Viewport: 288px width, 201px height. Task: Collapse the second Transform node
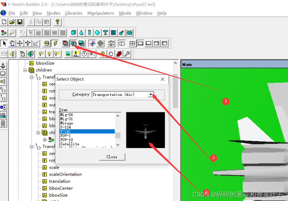pyautogui.click(x=32, y=147)
